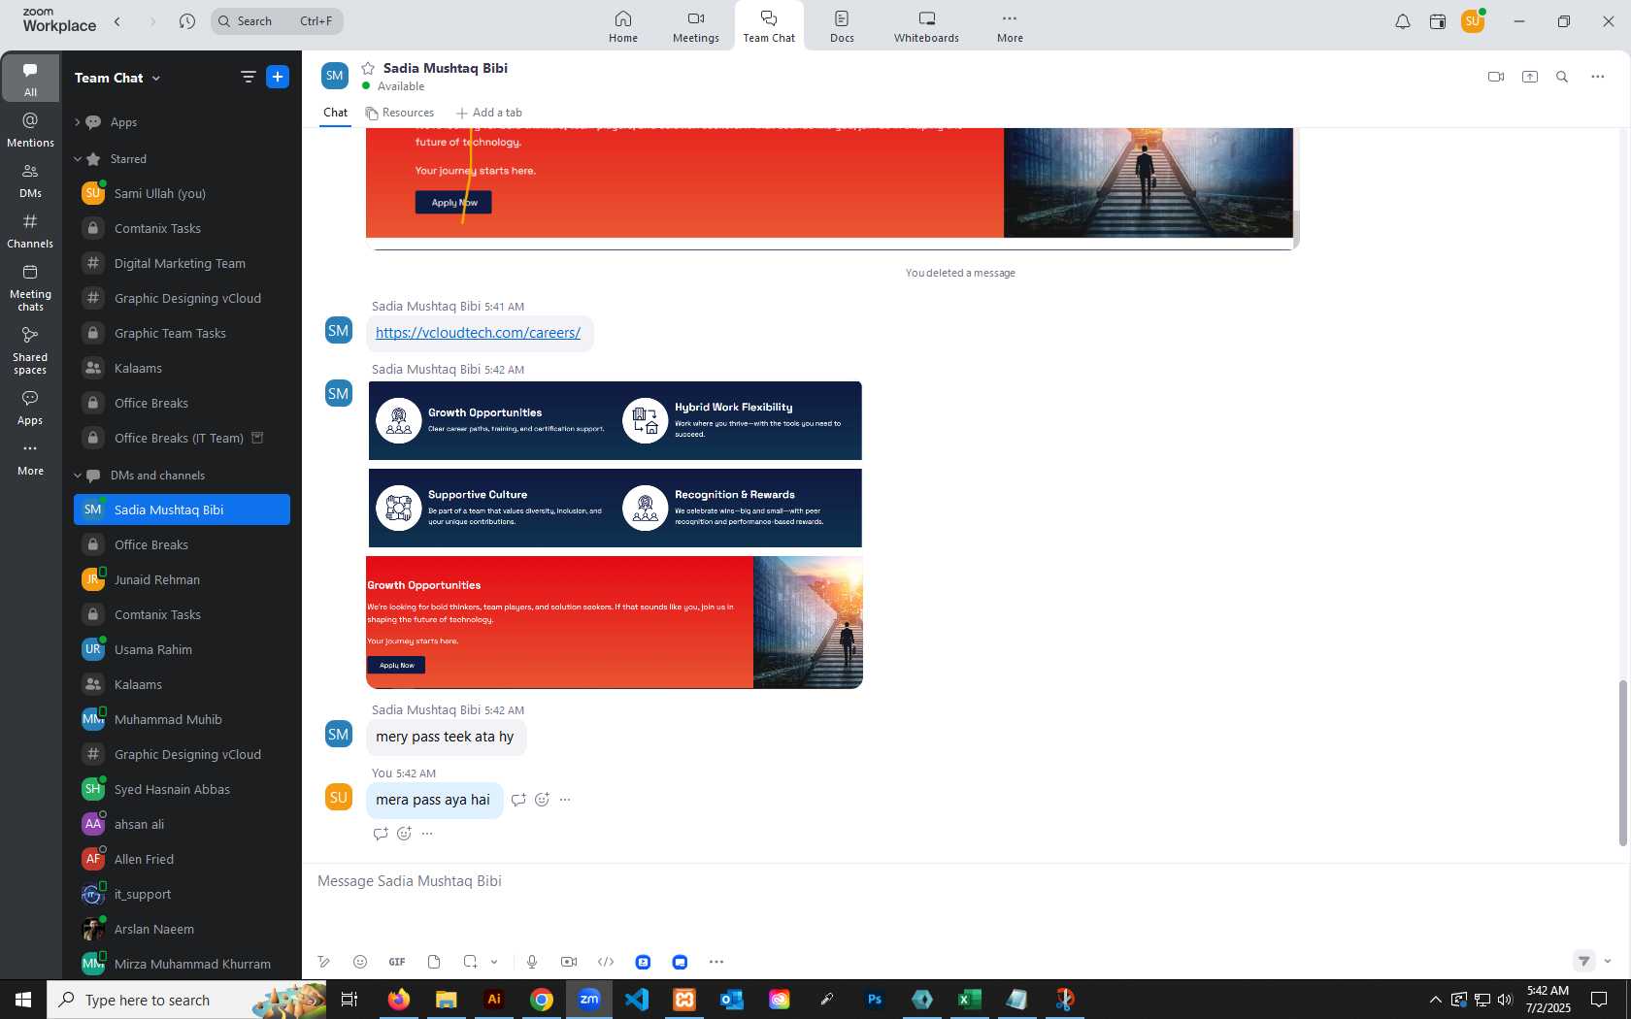1631x1019 pixels.
Task: Click the chat vertical scrollbar
Action: pos(1622,763)
